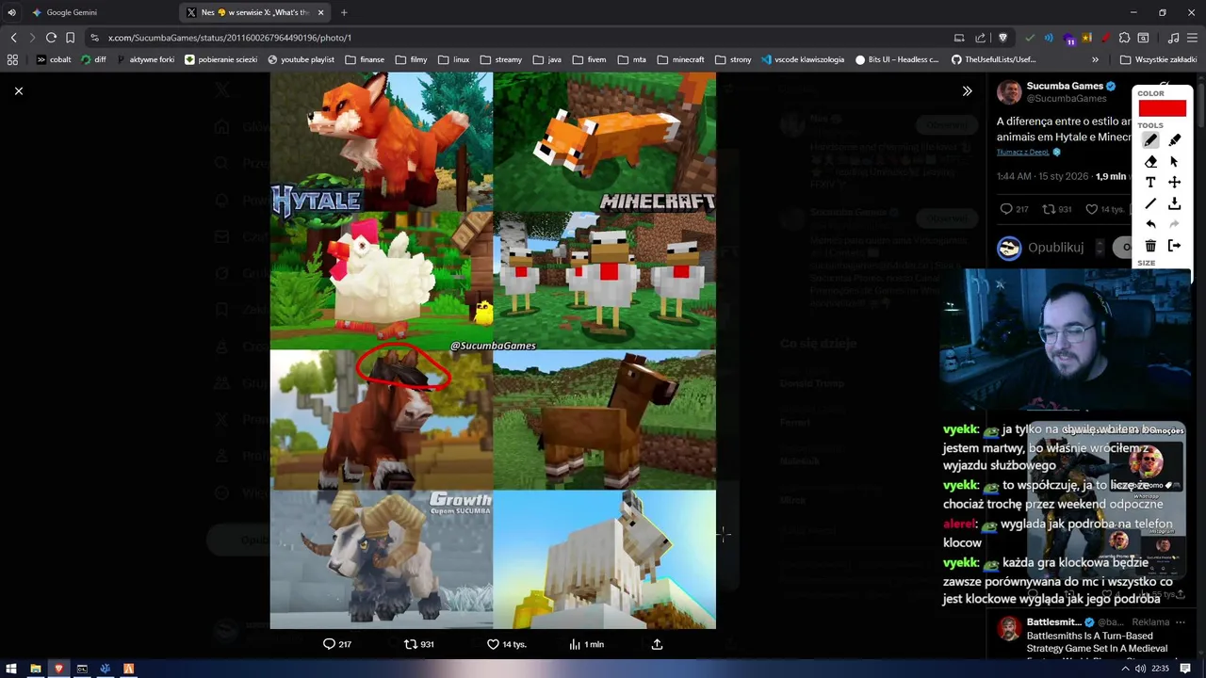Click the music note playlist icon
The image size is (1206, 678).
click(x=1173, y=38)
